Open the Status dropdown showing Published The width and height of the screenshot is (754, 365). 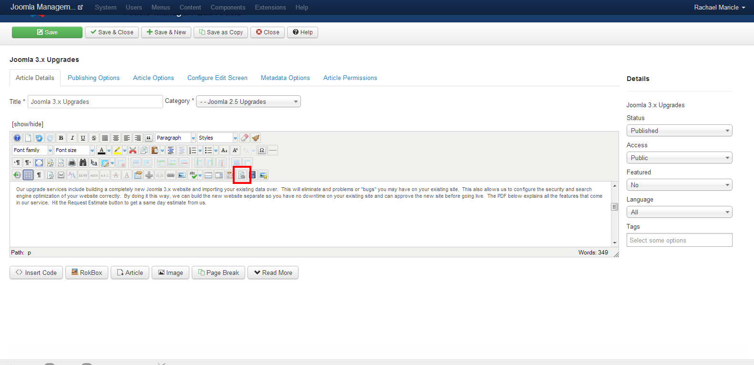[x=679, y=131]
